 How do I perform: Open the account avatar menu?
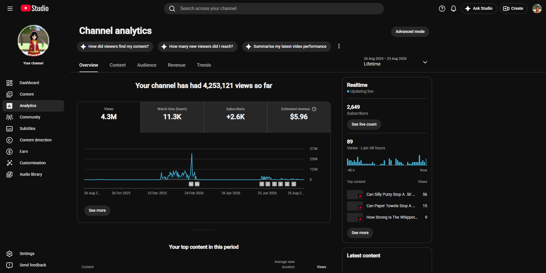[x=537, y=9]
